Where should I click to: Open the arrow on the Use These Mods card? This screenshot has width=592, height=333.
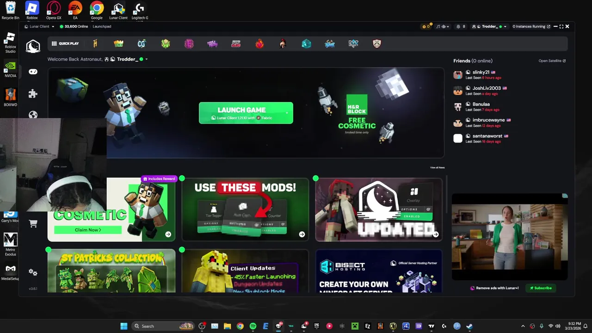click(x=302, y=234)
